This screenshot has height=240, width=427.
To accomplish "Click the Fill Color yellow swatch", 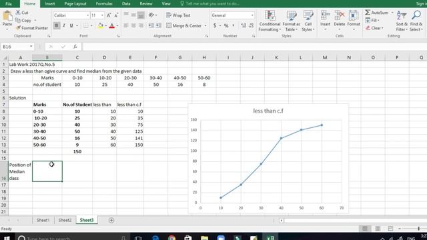I will coord(101,25).
